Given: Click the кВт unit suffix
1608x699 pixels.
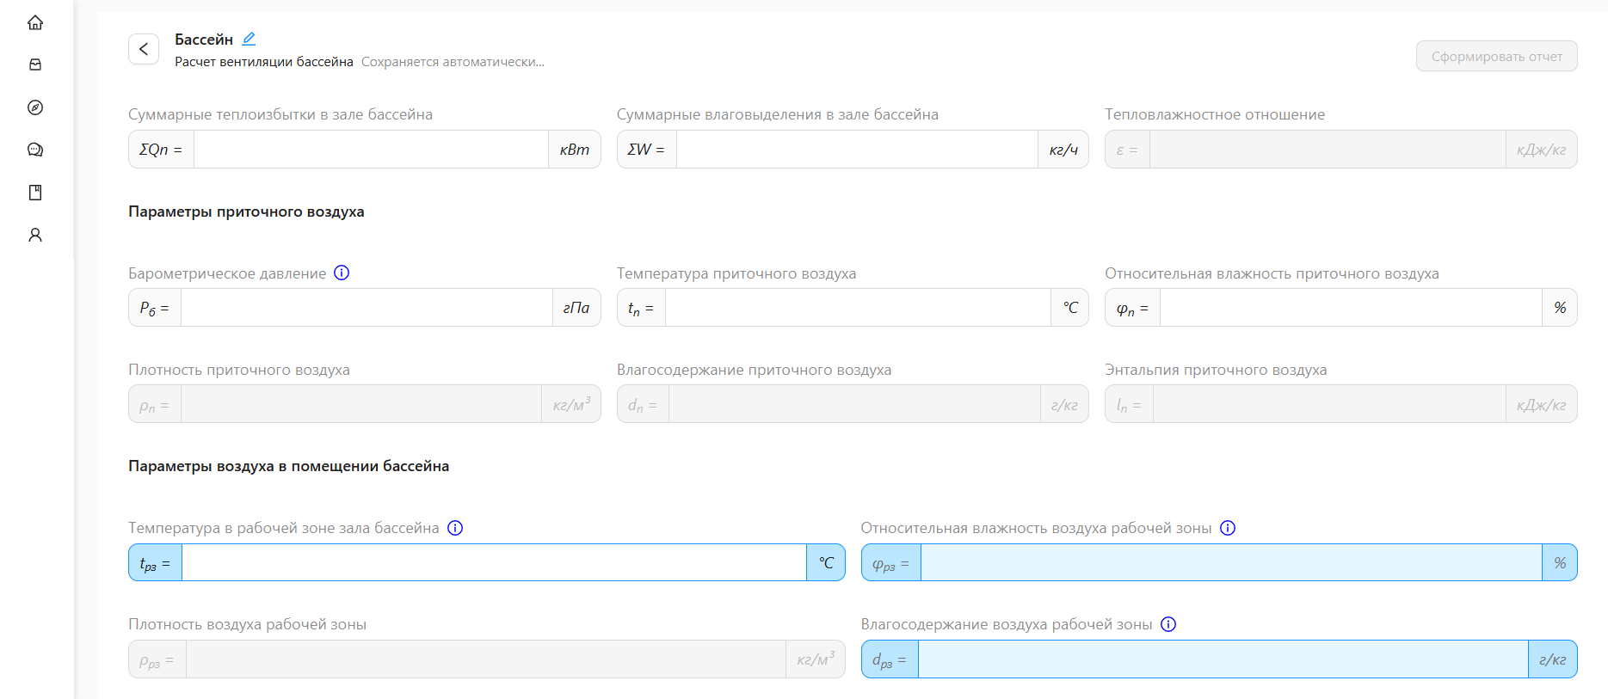Looking at the screenshot, I should [x=575, y=150].
